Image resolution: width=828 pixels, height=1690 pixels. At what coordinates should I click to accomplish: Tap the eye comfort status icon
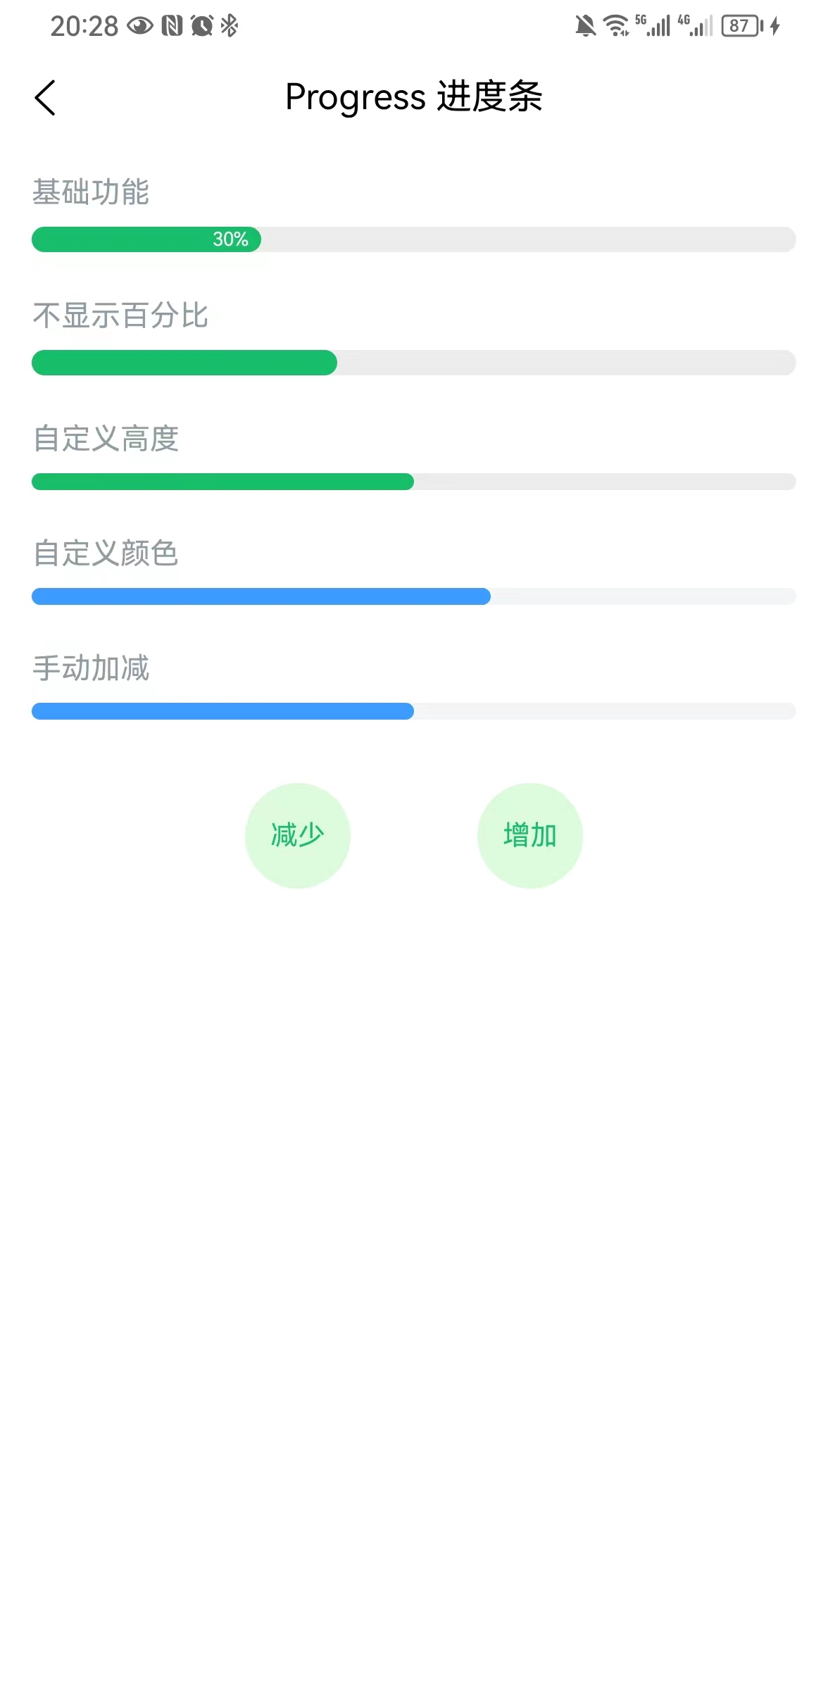[x=139, y=27]
